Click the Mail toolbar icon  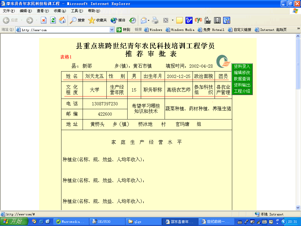click(143, 20)
